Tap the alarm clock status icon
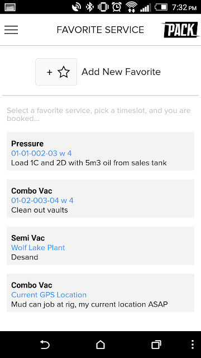Image resolution: width=201 pixels, height=358 pixels. pyautogui.click(x=117, y=7)
